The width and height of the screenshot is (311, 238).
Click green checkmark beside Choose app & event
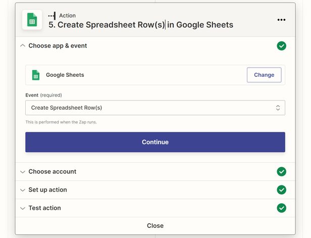281,46
